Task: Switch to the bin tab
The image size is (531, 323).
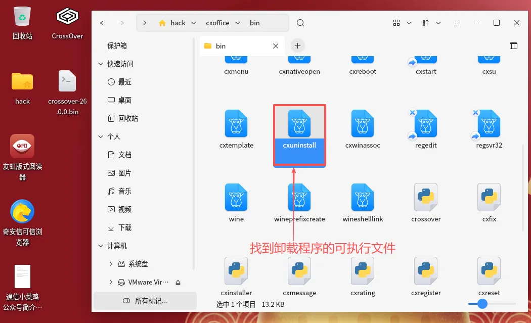Action: point(242,45)
